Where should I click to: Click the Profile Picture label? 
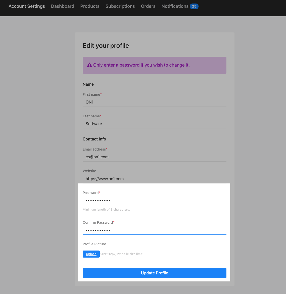94,244
